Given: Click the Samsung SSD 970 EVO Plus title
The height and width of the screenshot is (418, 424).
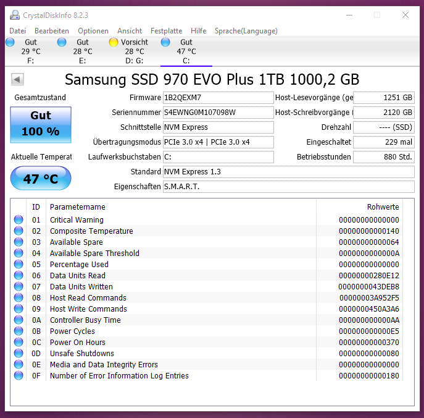Looking at the screenshot, I should click(x=212, y=79).
